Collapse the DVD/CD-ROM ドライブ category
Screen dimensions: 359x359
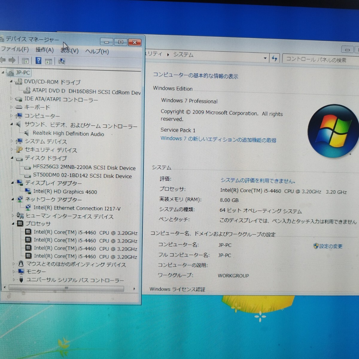click(x=11, y=81)
